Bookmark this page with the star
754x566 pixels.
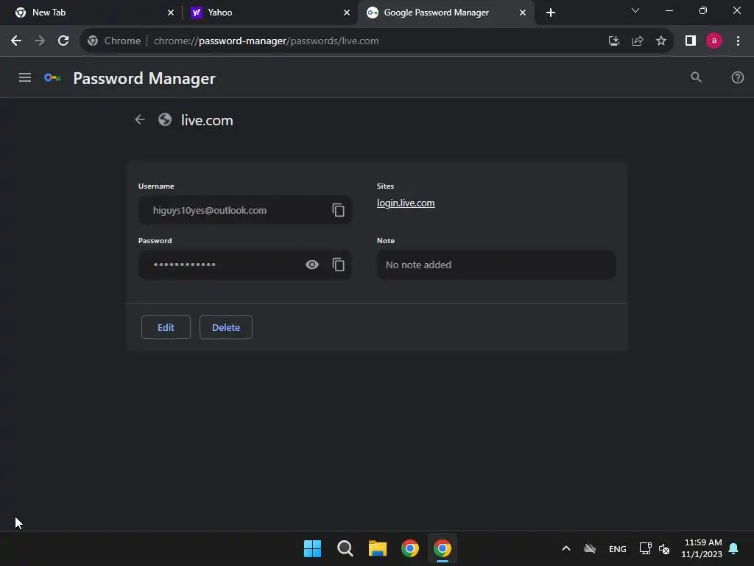click(661, 41)
